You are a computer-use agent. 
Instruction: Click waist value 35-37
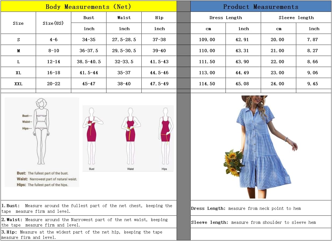point(124,73)
